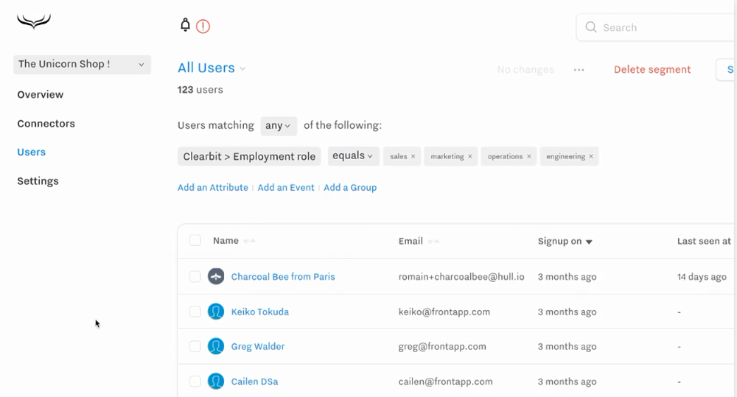Open Settings from the sidebar

(38, 181)
